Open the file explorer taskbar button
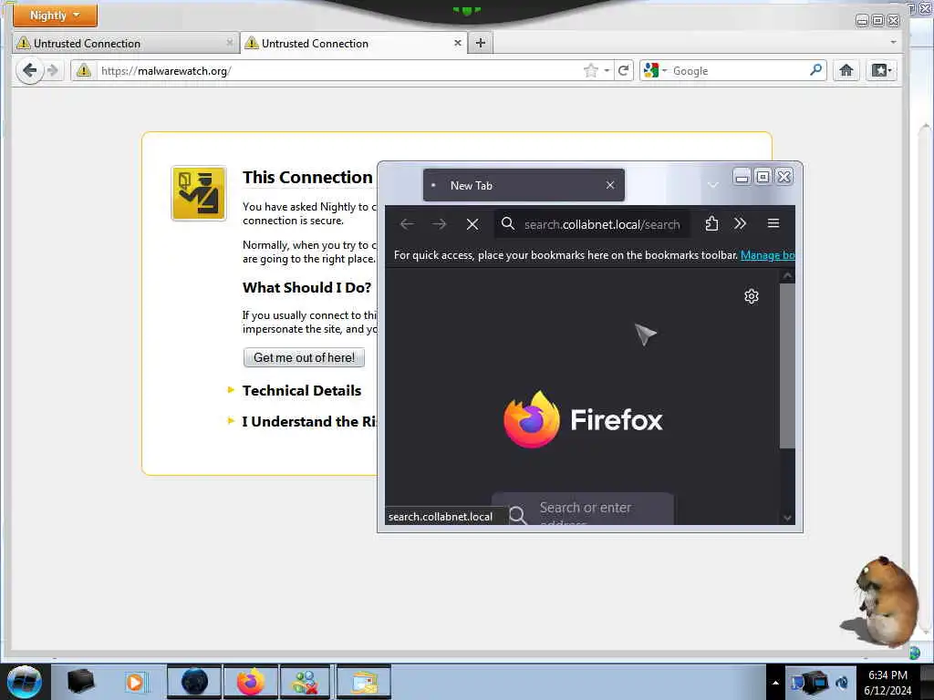Screen dimensions: 934x700 pyautogui.click(x=364, y=682)
